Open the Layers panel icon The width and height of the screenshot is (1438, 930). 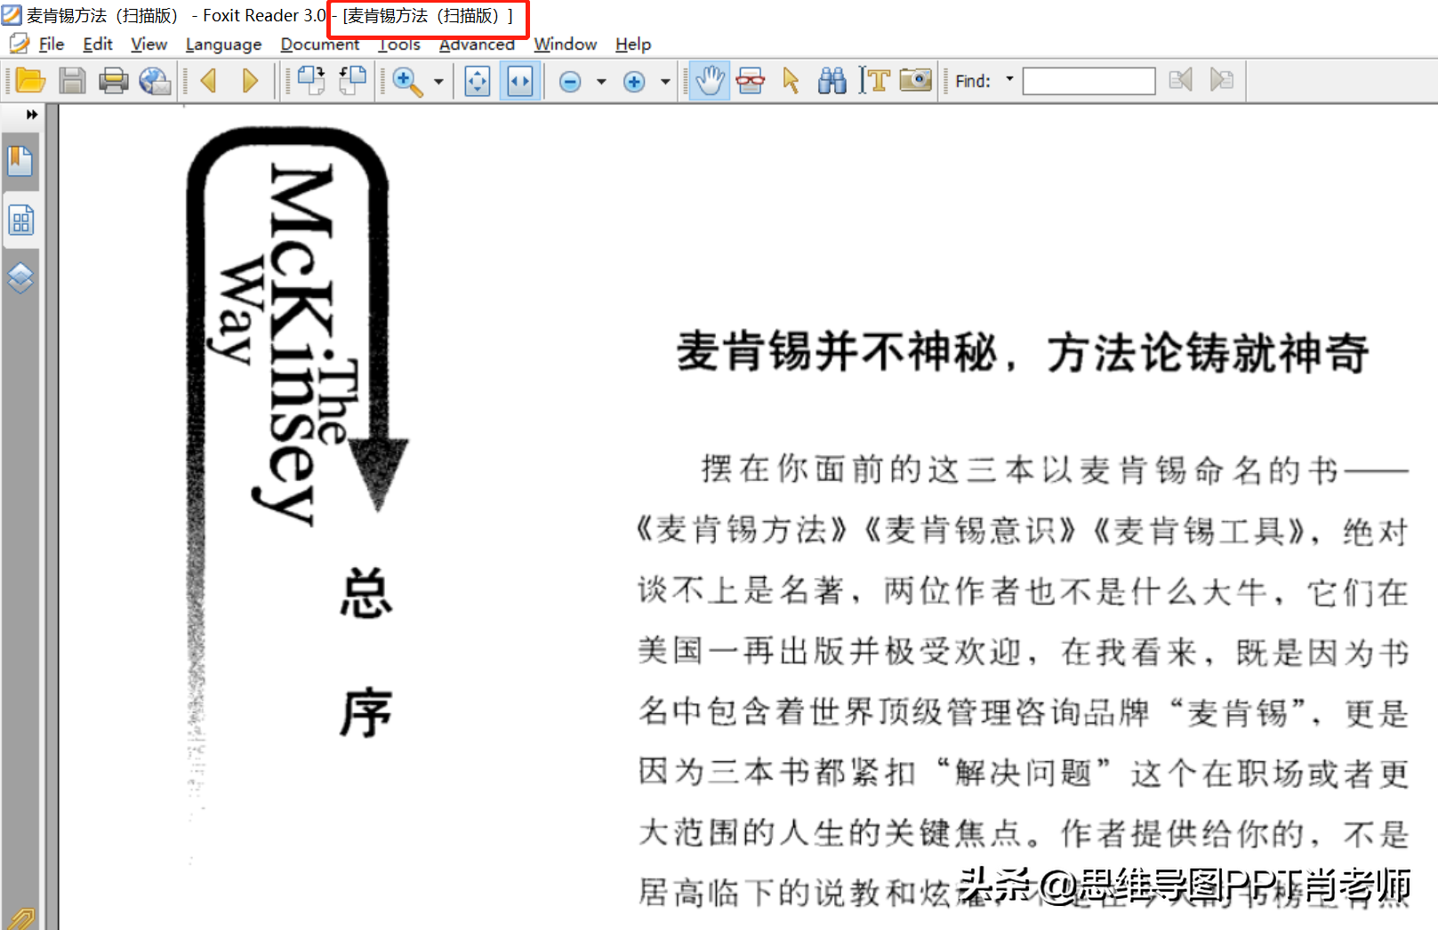20,278
